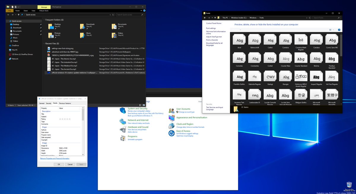Image resolution: width=356 pixels, height=194 pixels.
Task: Select file settings-new-font-sizing.png in Recent files
Action: (x=95, y=48)
